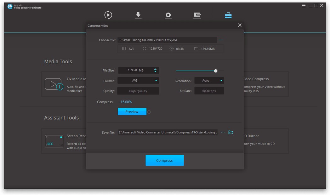Viewport: 330px width, 195px height.
Task: Click the Screen Recorder REC icon
Action: point(54,141)
